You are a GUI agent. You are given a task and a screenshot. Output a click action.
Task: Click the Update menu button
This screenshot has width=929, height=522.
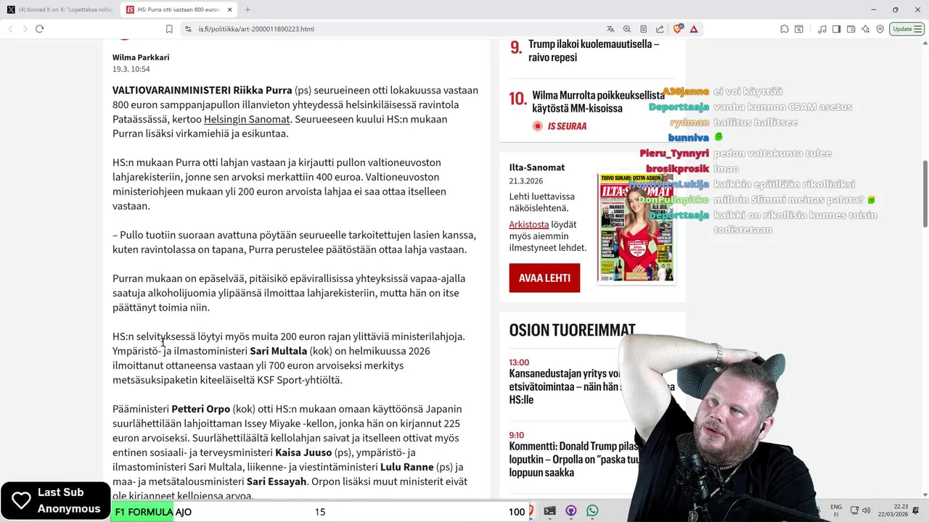[x=907, y=29]
